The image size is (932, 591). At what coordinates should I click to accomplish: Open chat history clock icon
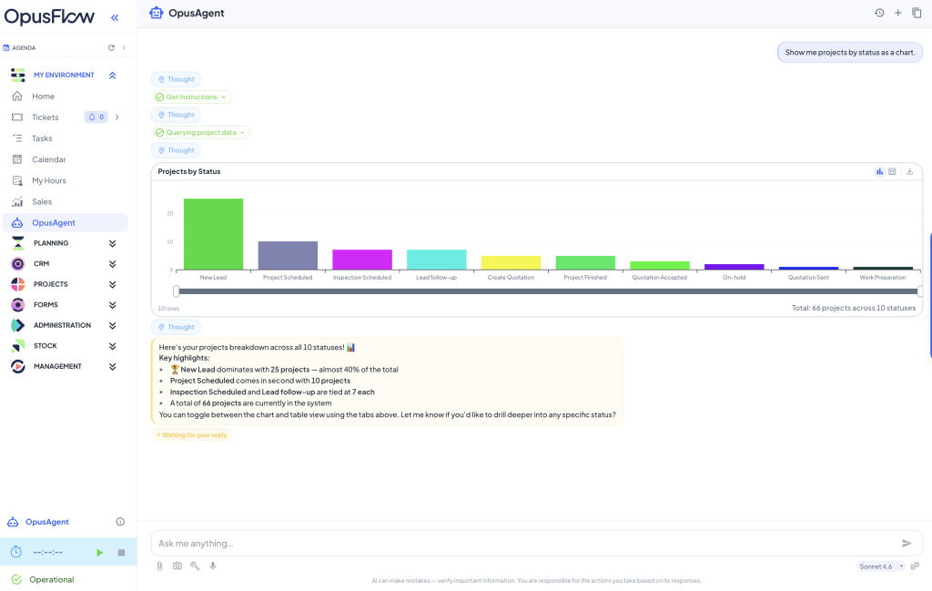click(x=879, y=13)
